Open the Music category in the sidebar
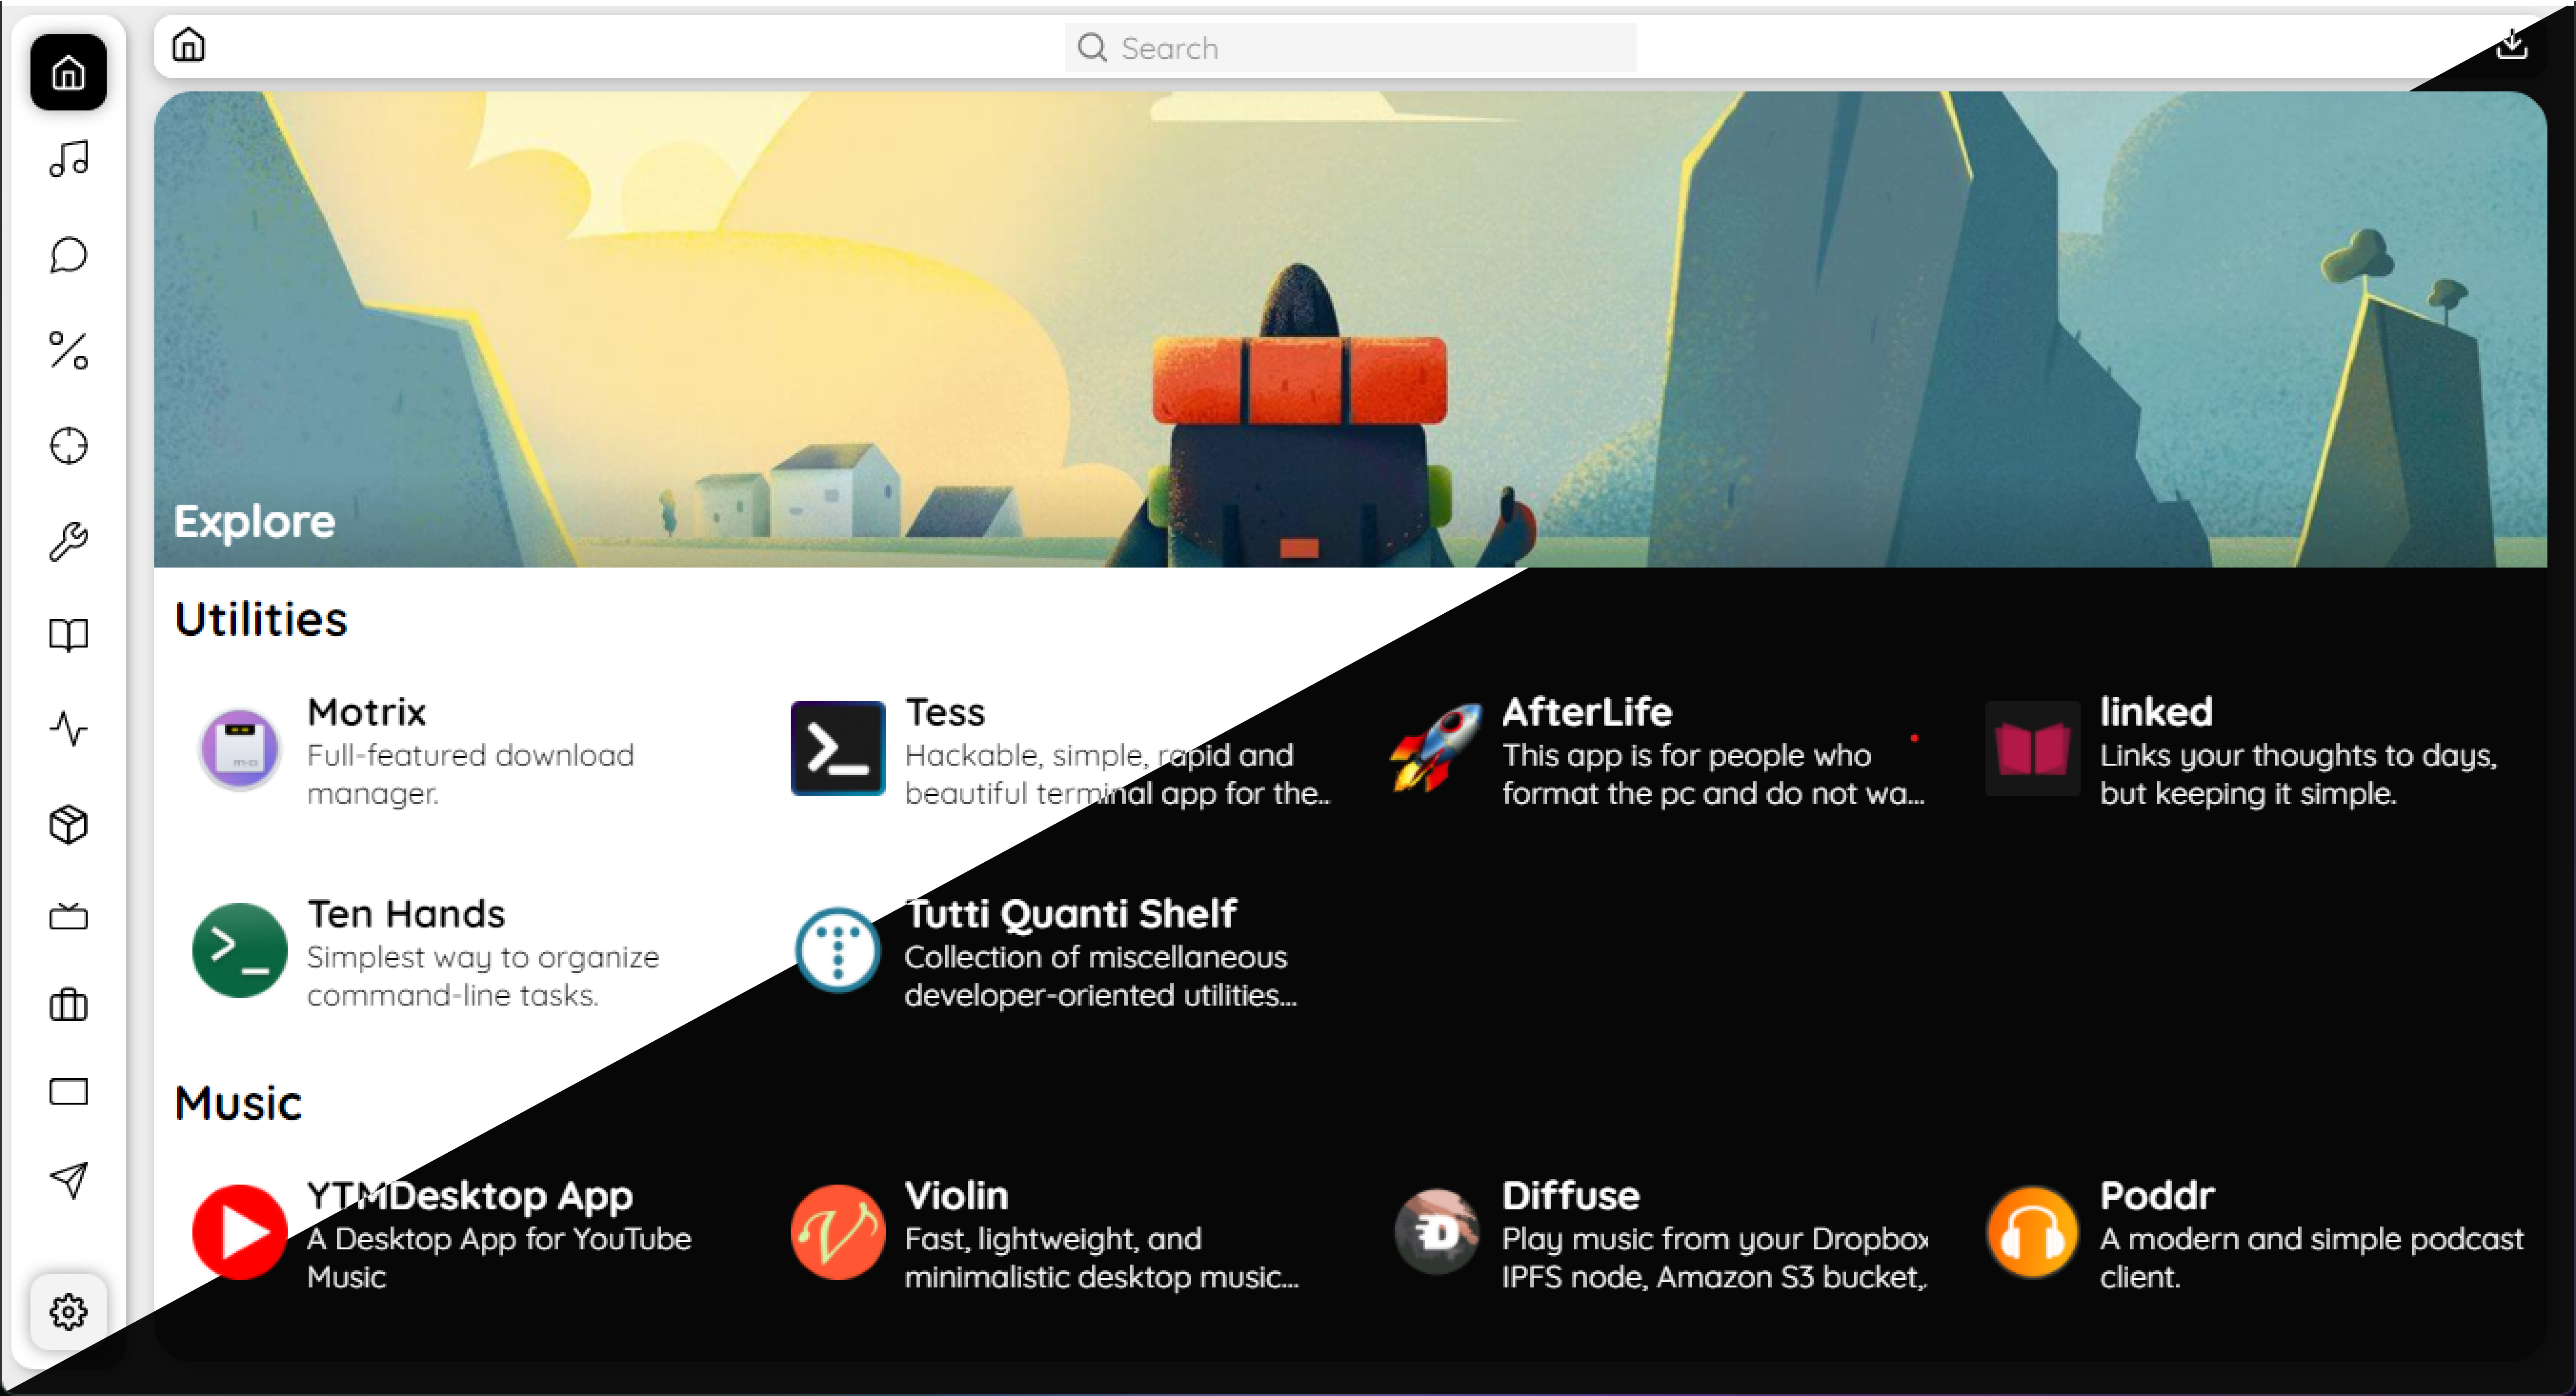The image size is (2576, 1396). [68, 160]
